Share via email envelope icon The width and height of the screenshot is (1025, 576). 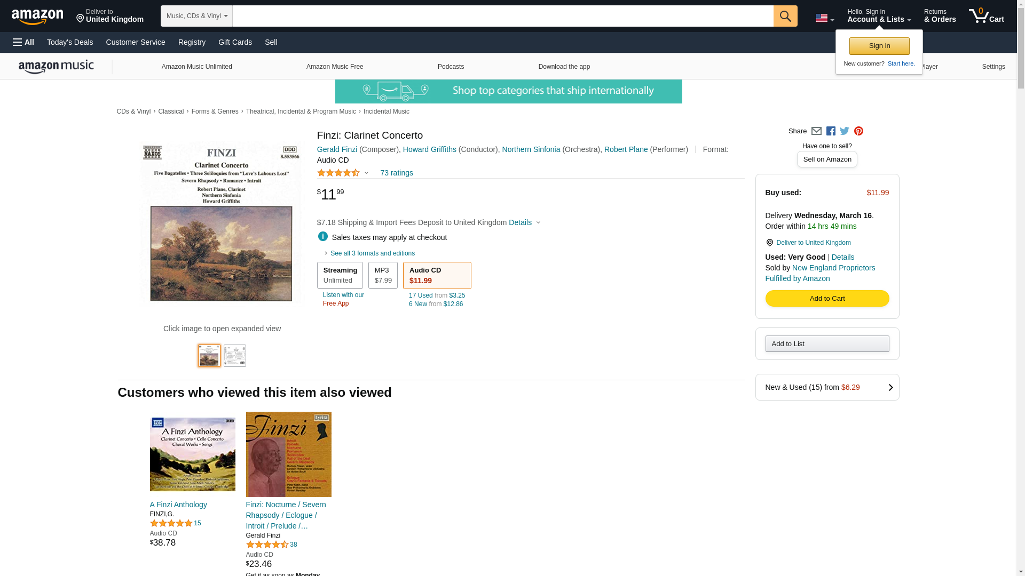[x=816, y=131]
